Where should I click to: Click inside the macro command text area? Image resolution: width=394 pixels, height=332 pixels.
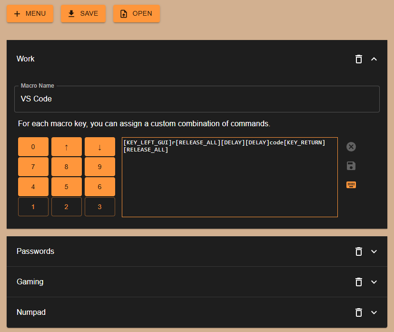click(x=229, y=186)
